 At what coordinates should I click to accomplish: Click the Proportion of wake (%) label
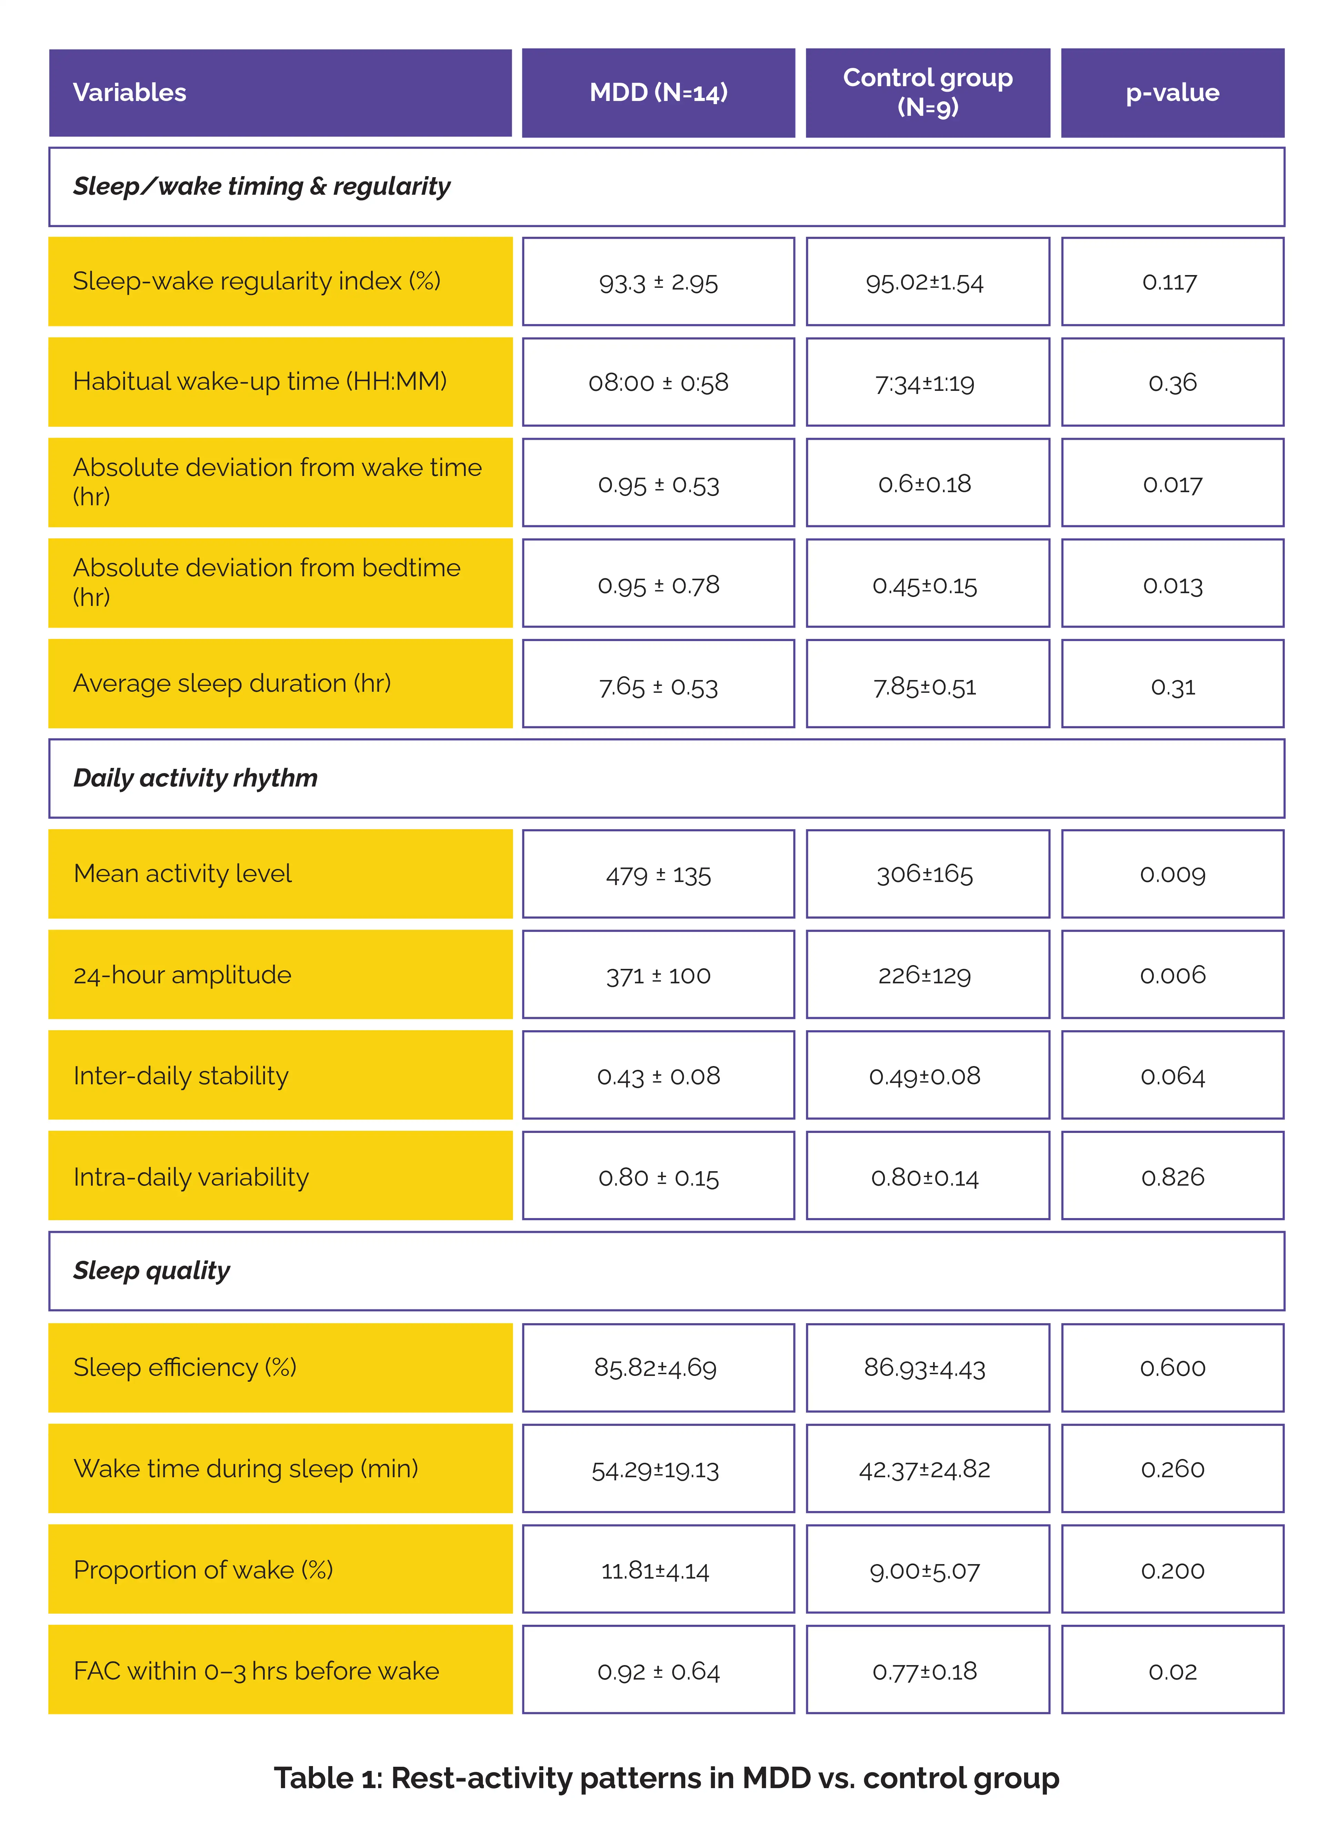tap(203, 1570)
